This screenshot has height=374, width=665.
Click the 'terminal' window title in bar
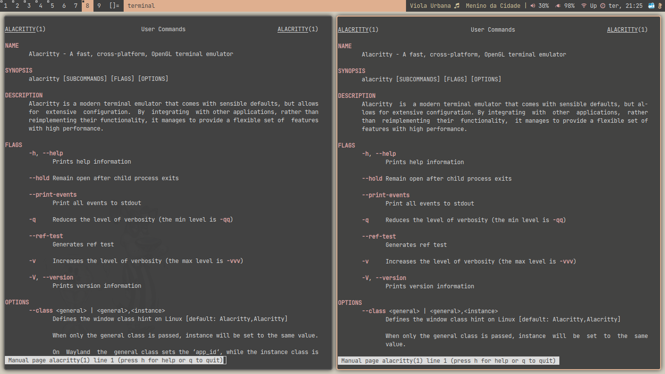[x=141, y=6]
